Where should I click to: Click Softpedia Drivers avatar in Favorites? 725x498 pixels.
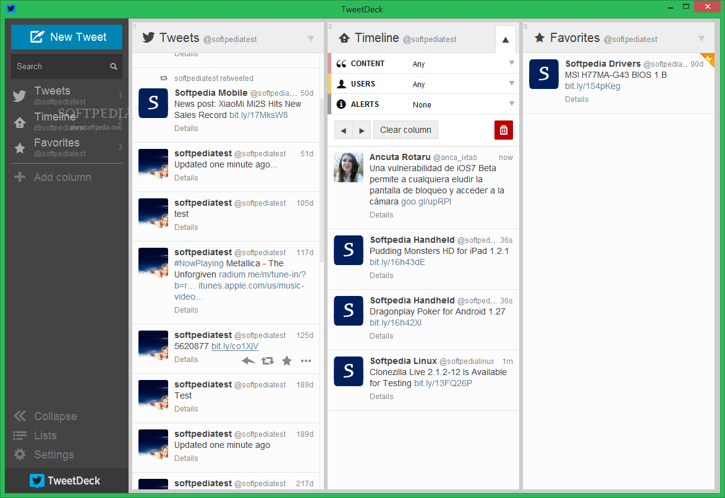point(544,74)
